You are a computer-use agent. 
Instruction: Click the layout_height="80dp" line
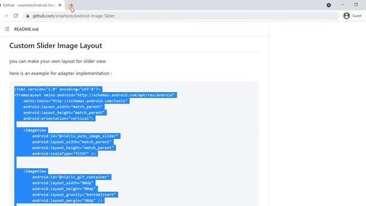pos(65,189)
